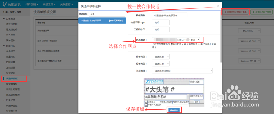Select #集包地编码# field in template
This screenshot has height=114, width=274.
click(x=197, y=96)
